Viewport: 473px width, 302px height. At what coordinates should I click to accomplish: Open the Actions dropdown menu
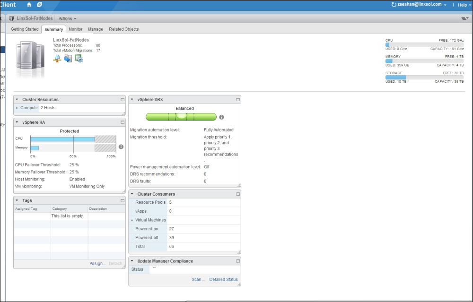click(x=67, y=19)
